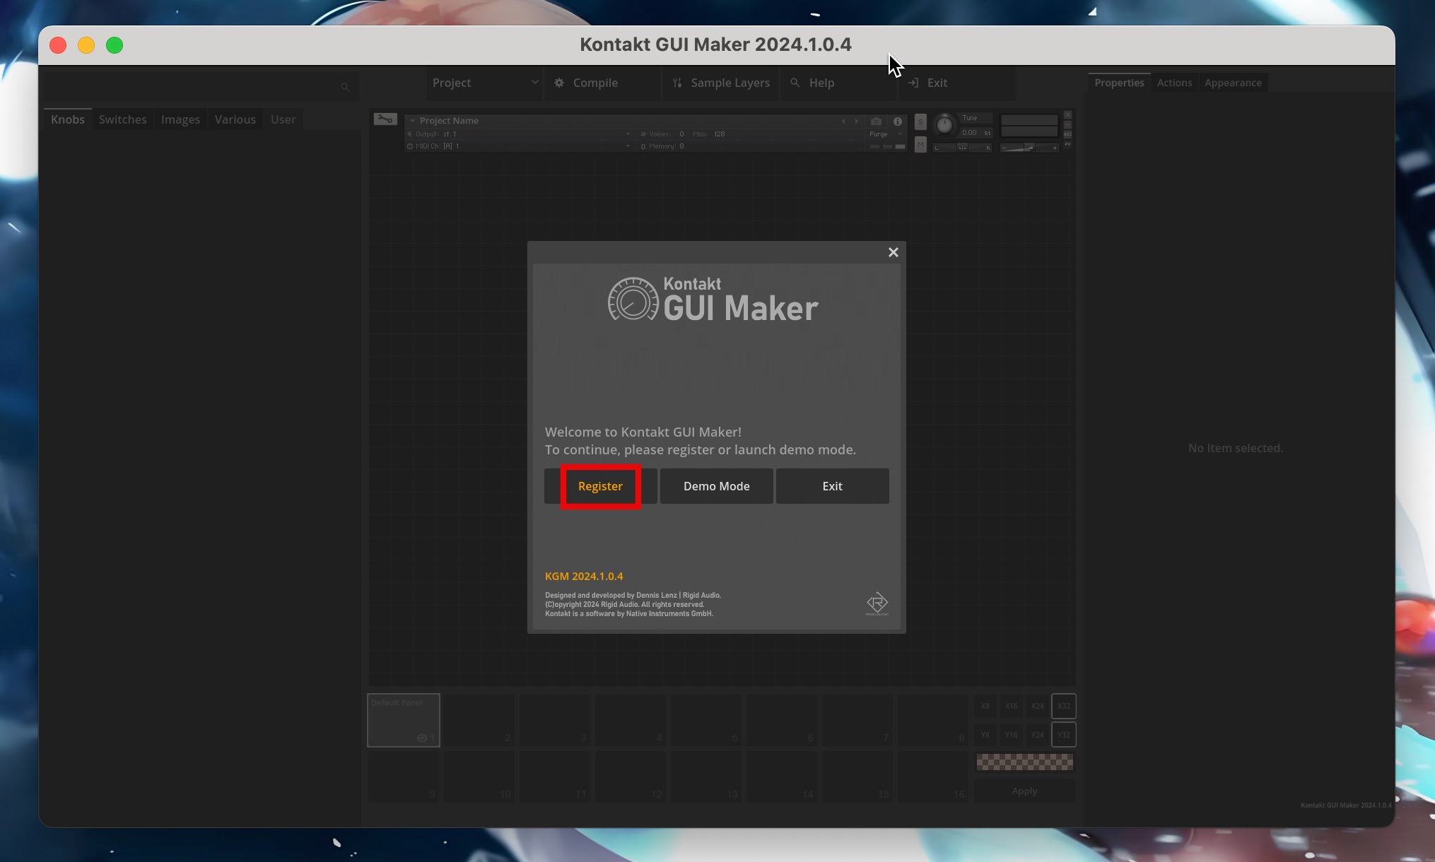Open the Project dropdown menu
Viewport: 1435px width, 862px height.
(485, 83)
